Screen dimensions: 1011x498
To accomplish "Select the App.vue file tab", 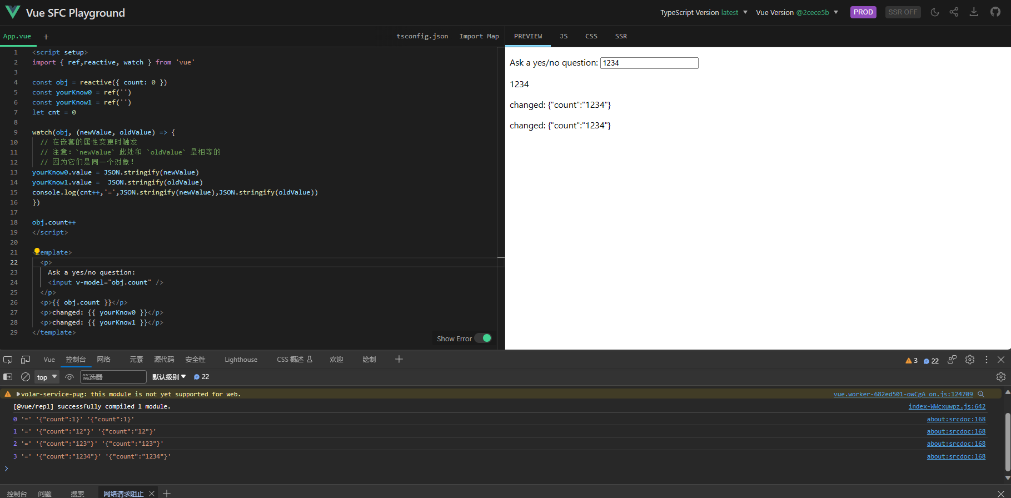I will (x=17, y=37).
